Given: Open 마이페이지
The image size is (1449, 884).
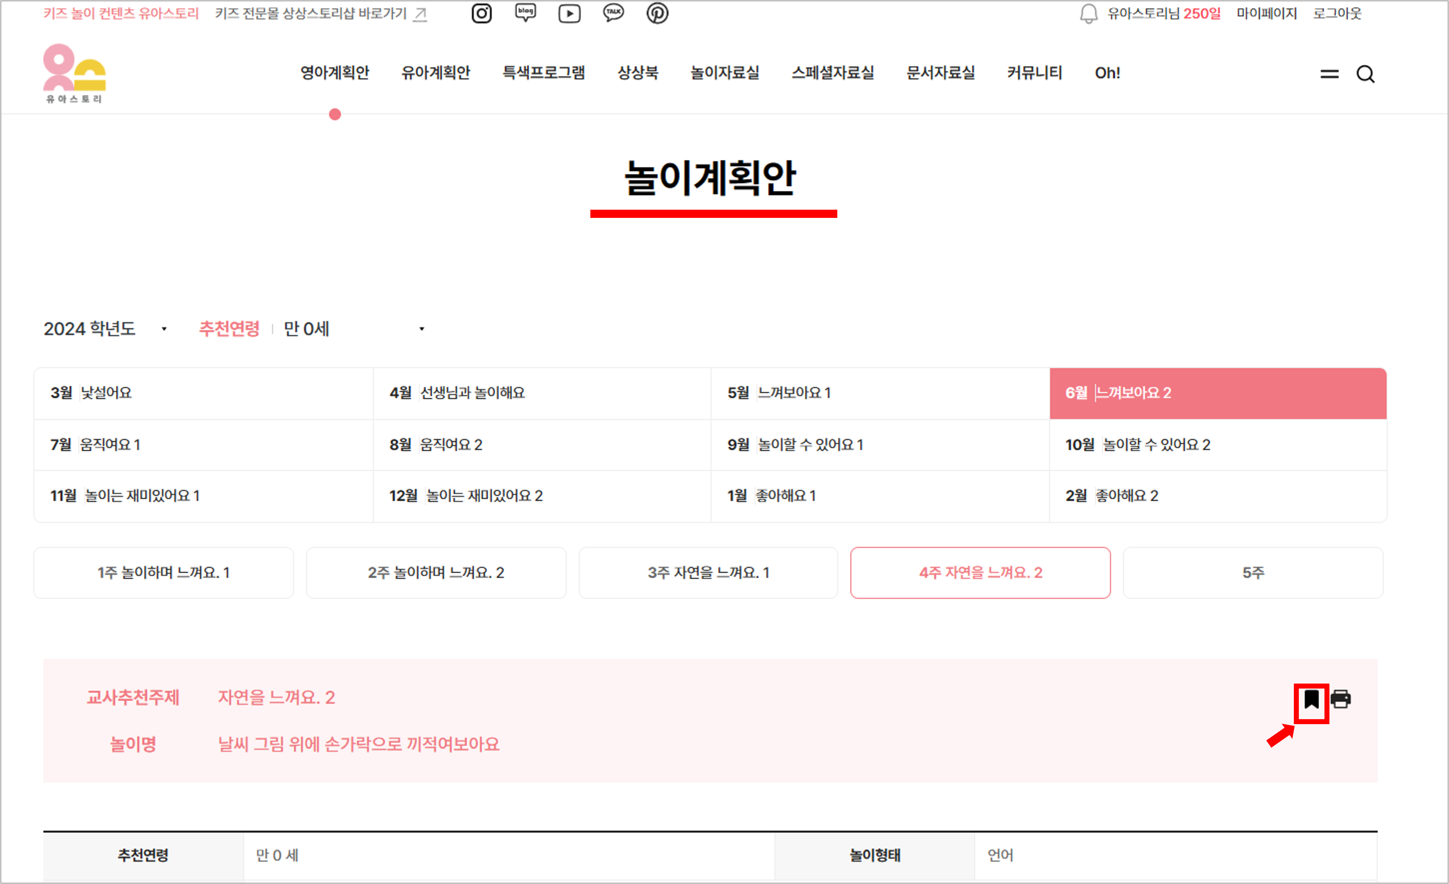Looking at the screenshot, I should [1267, 14].
